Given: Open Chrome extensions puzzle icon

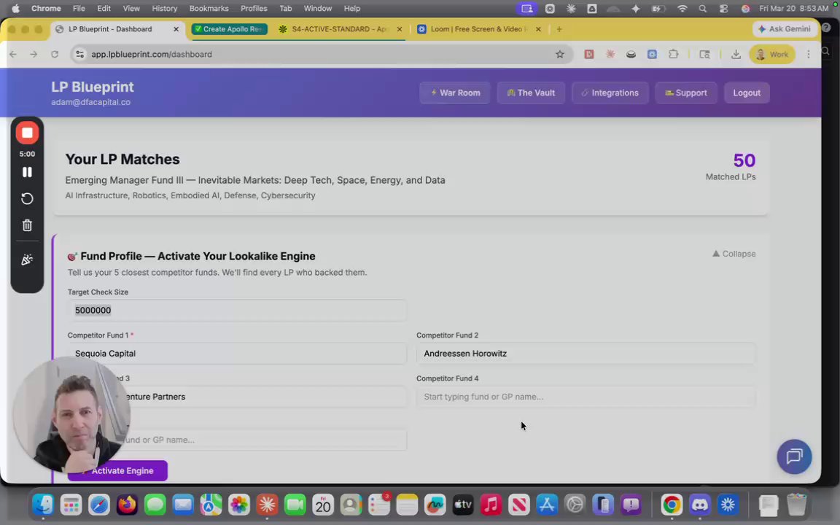Looking at the screenshot, I should point(674,54).
